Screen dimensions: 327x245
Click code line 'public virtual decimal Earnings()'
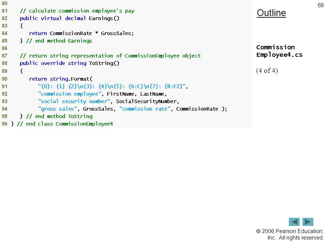(69, 18)
